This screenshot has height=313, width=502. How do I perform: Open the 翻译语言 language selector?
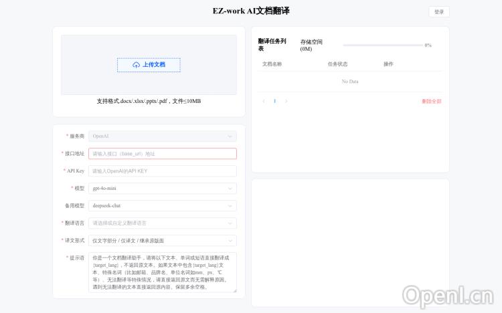tap(162, 223)
